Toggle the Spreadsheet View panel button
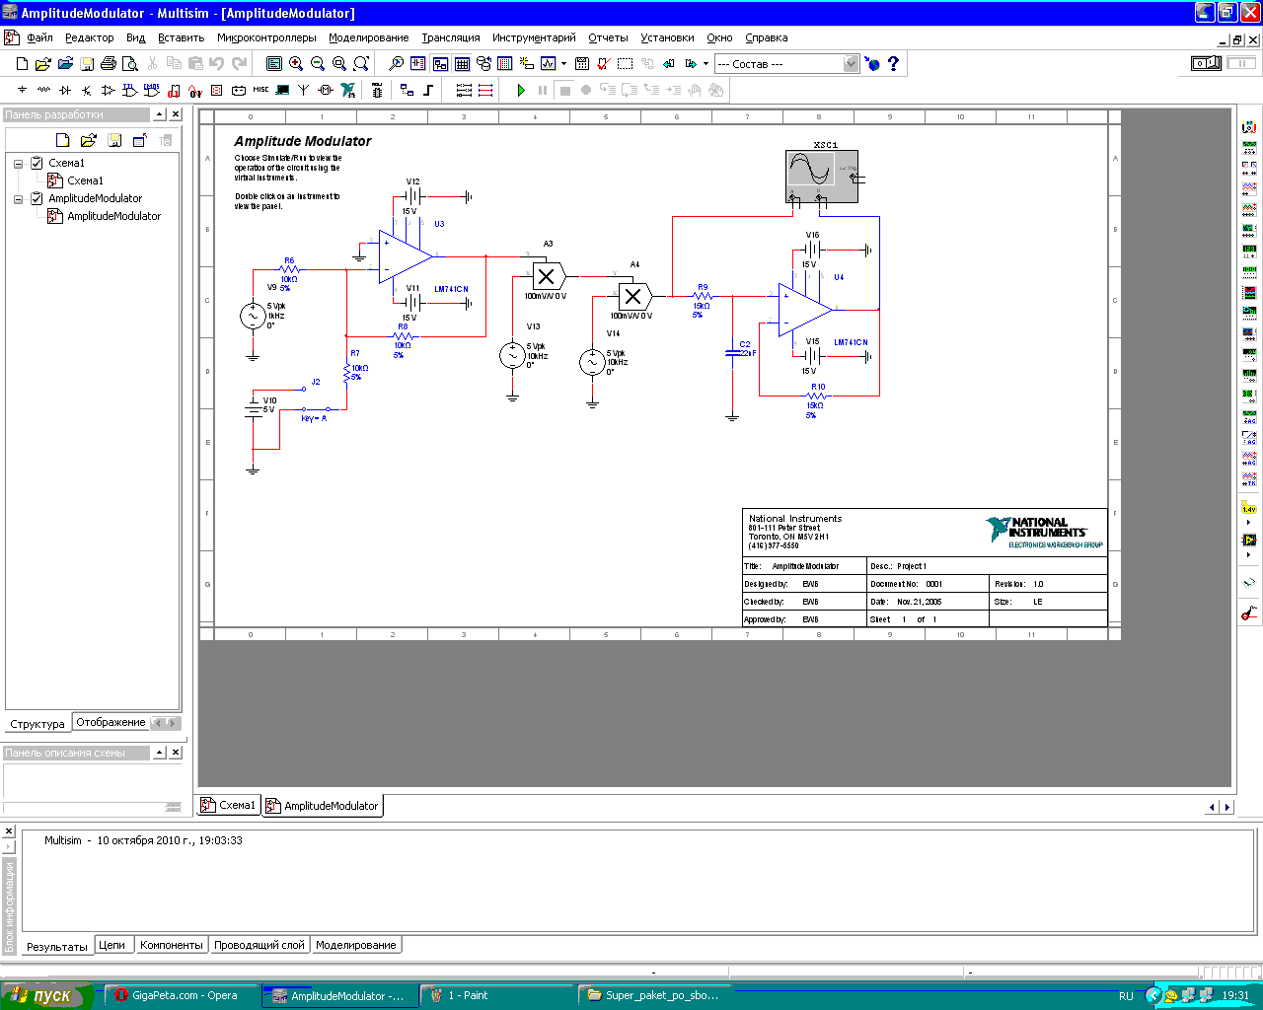Viewport: 1263px width, 1010px height. coord(462,64)
